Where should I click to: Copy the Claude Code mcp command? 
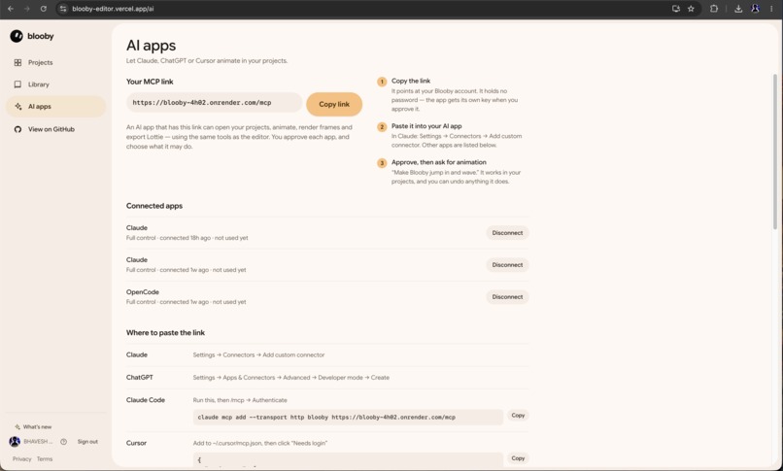518,415
